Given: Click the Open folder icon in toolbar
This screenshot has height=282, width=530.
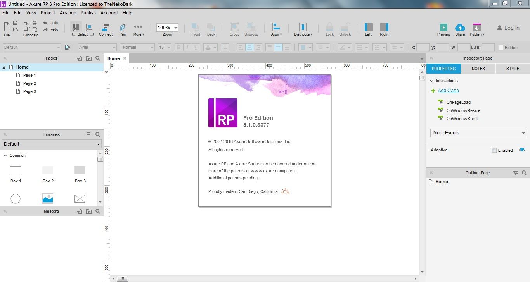Looking at the screenshot, I should point(16,29).
